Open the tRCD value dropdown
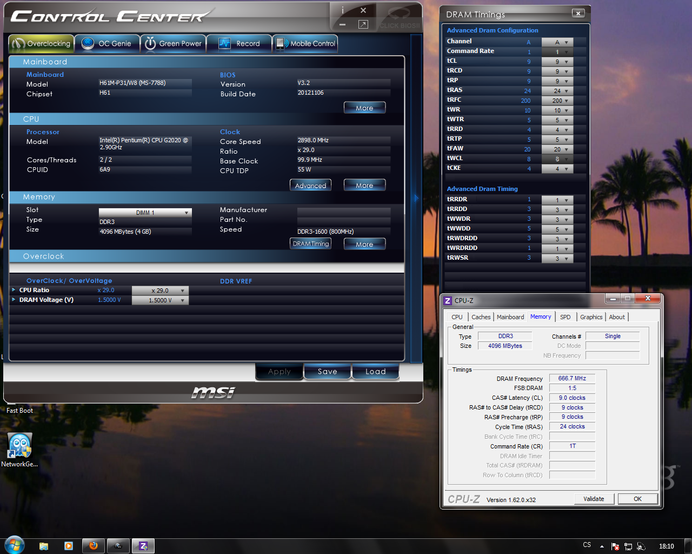 tap(557, 71)
